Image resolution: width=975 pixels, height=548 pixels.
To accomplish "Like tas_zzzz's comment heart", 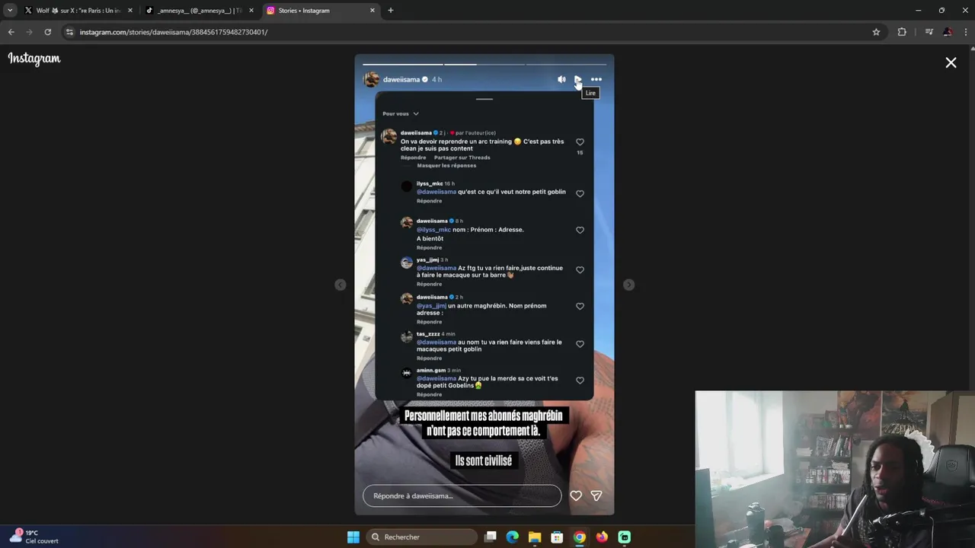I will (x=580, y=344).
